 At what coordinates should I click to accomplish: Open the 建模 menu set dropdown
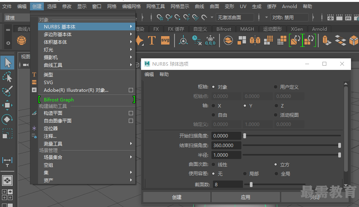tap(17, 18)
